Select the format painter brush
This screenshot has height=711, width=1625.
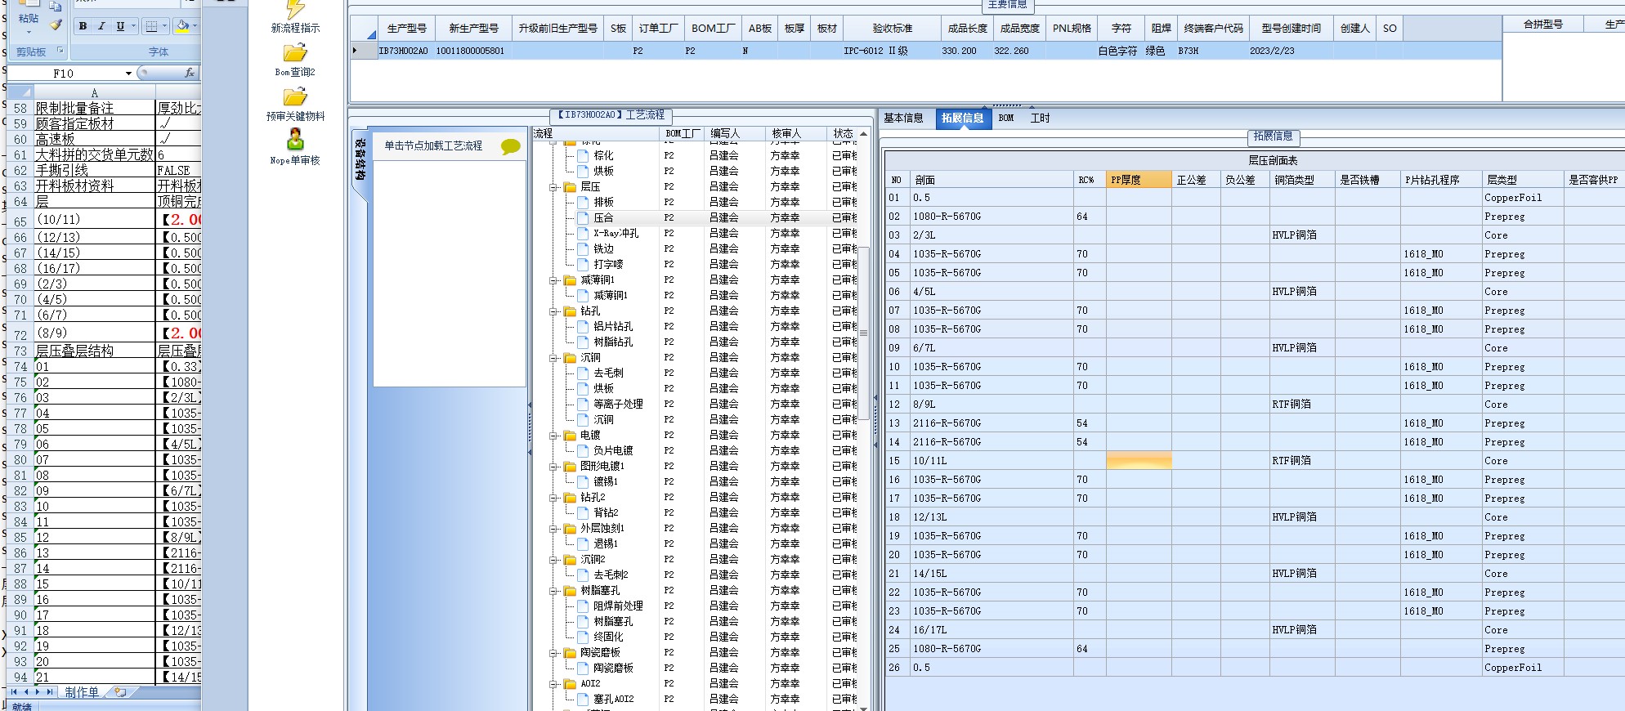pyautogui.click(x=56, y=25)
